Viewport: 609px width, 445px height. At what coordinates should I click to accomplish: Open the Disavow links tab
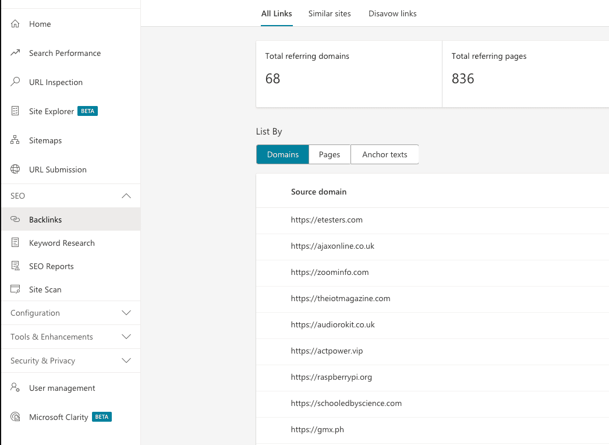tap(392, 13)
